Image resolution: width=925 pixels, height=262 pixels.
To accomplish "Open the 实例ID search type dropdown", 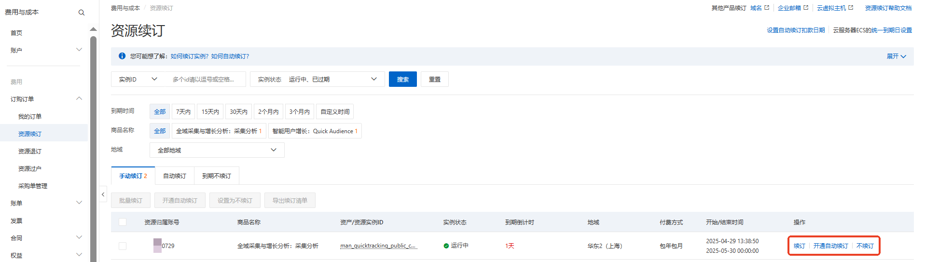I will click(x=138, y=79).
